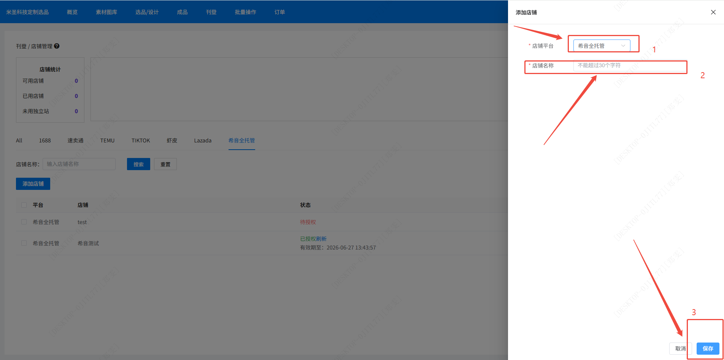Click the 重置 button
The width and height of the screenshot is (724, 360).
point(165,164)
